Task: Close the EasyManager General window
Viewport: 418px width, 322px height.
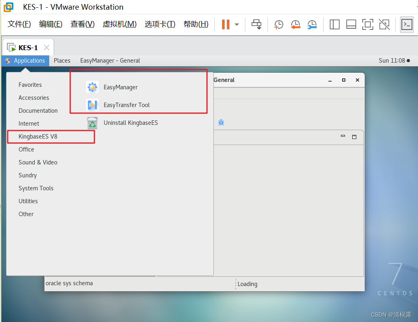Action: [357, 80]
